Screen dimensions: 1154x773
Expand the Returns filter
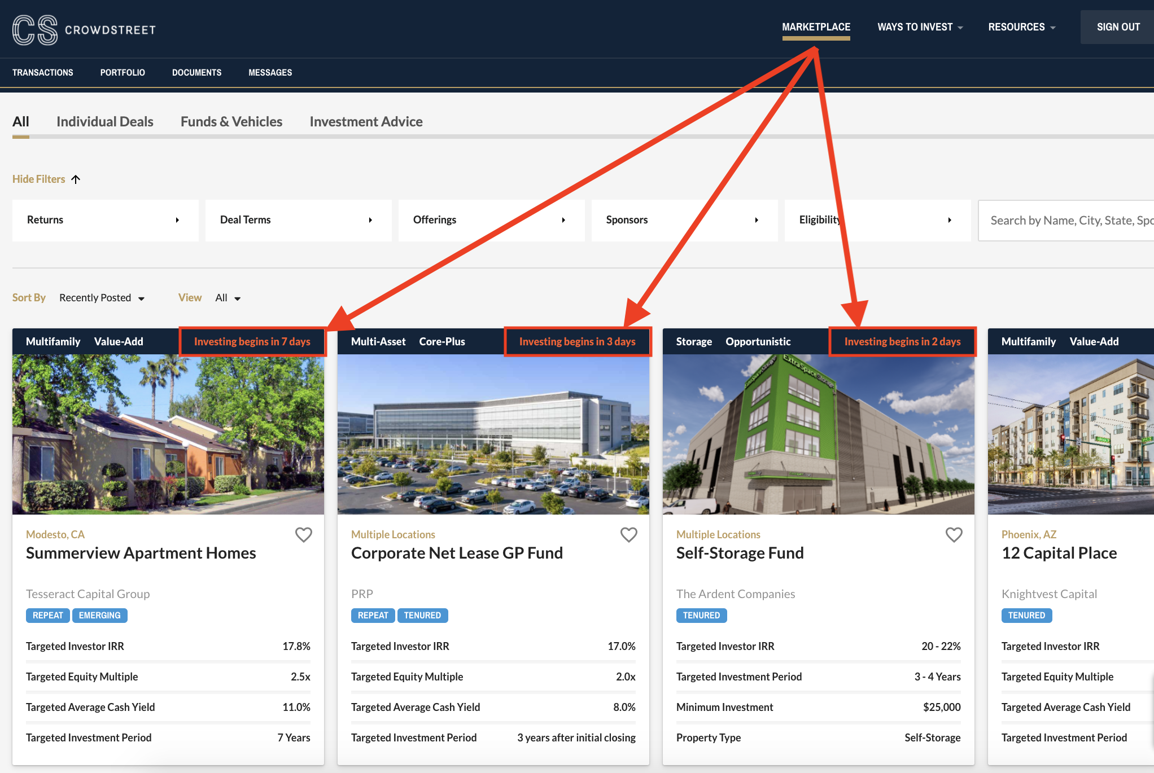(x=106, y=220)
